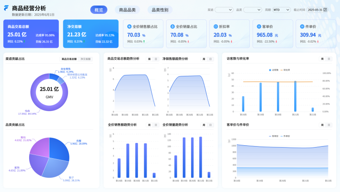
Task: Open the 周期 MTD dropdown
Action: click(281, 9)
